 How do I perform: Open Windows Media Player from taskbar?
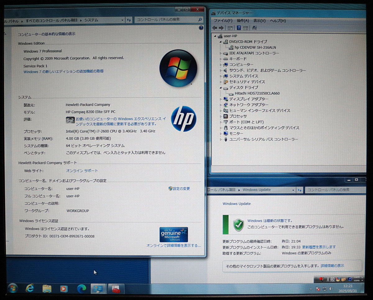tap(64, 288)
